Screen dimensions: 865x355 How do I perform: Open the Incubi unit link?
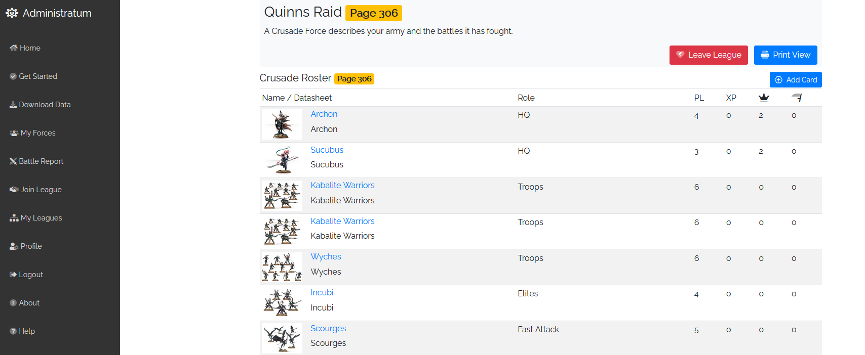click(322, 293)
